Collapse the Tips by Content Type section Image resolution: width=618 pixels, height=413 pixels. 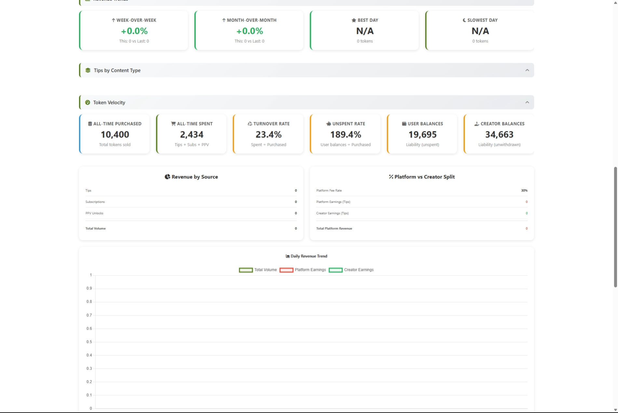coord(527,70)
